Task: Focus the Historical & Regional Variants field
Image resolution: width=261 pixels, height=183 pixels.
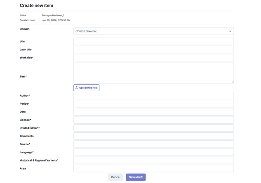Action: [153, 161]
